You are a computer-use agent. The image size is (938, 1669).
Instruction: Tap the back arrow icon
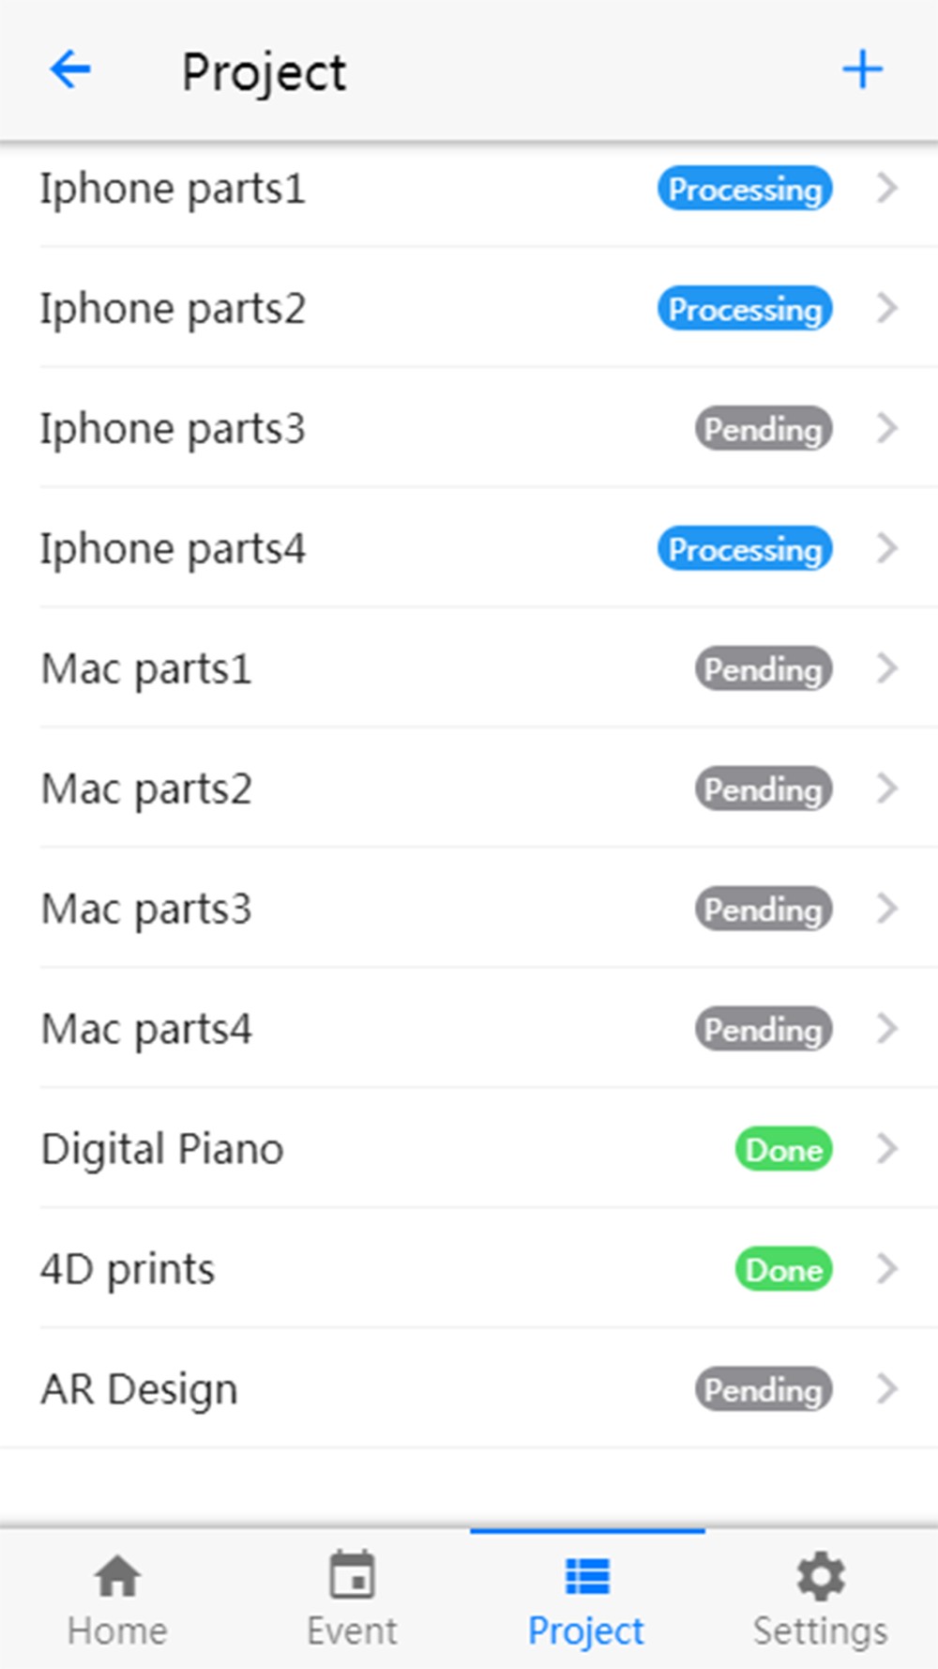(x=70, y=69)
